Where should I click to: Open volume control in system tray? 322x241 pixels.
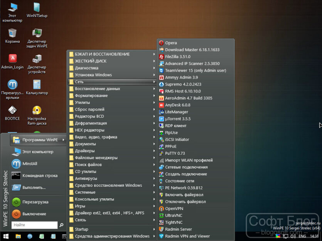point(293,236)
